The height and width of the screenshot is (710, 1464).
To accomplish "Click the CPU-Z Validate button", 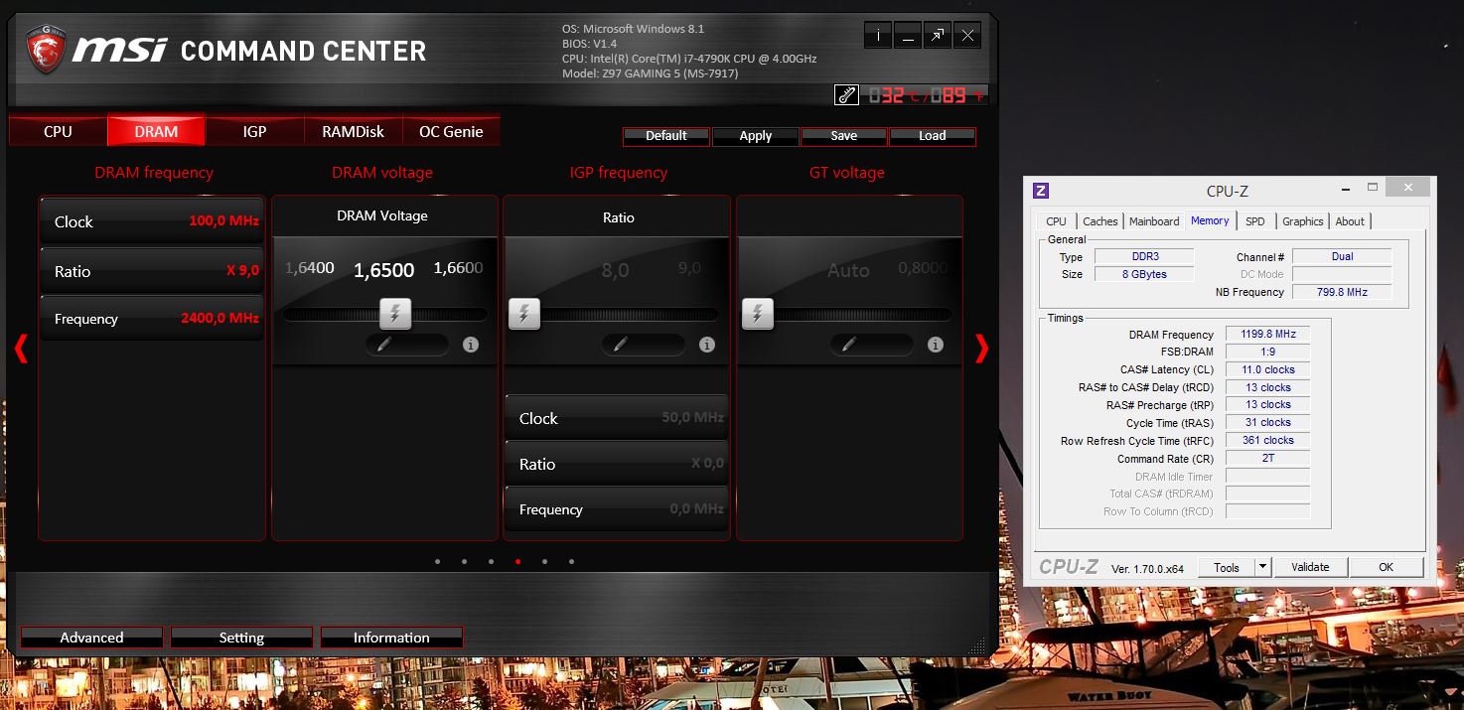I will 1310,567.
